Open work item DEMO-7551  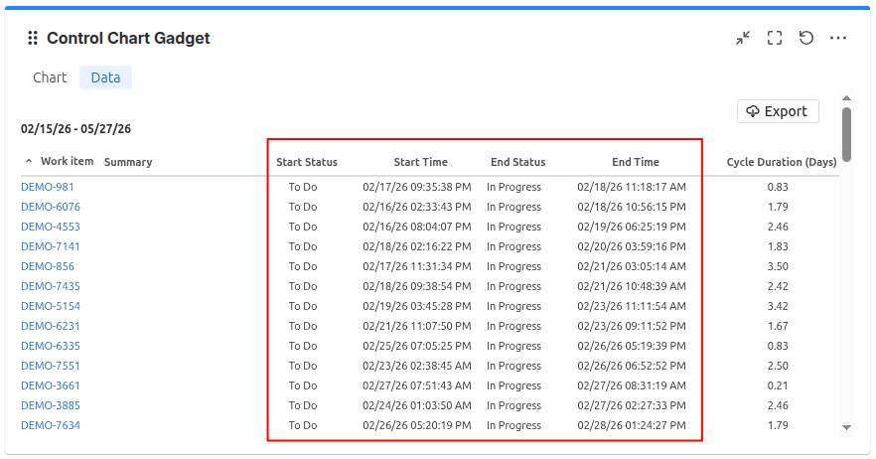pos(51,366)
